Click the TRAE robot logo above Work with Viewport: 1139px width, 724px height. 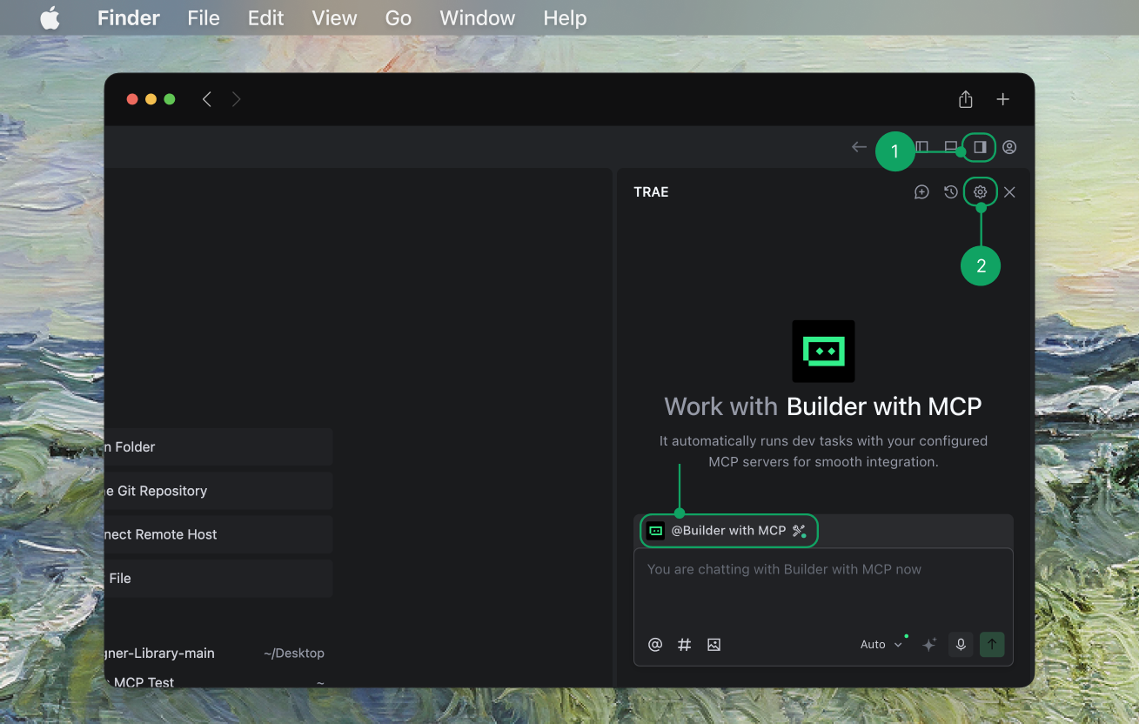[x=823, y=351]
